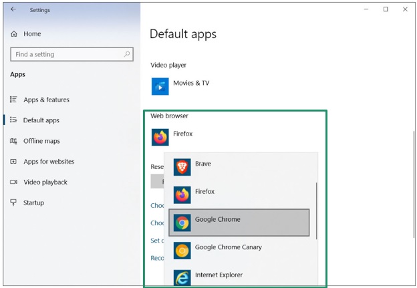
Task: Click the current Firefox web browser icon
Action: [x=160, y=137]
